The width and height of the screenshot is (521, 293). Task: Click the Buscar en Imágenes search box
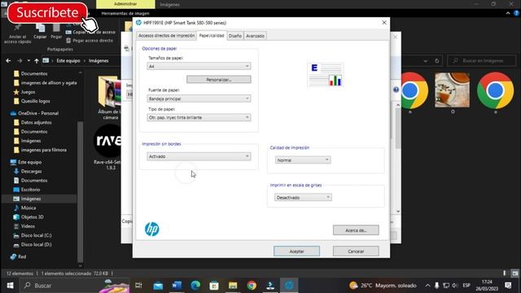[x=481, y=61]
